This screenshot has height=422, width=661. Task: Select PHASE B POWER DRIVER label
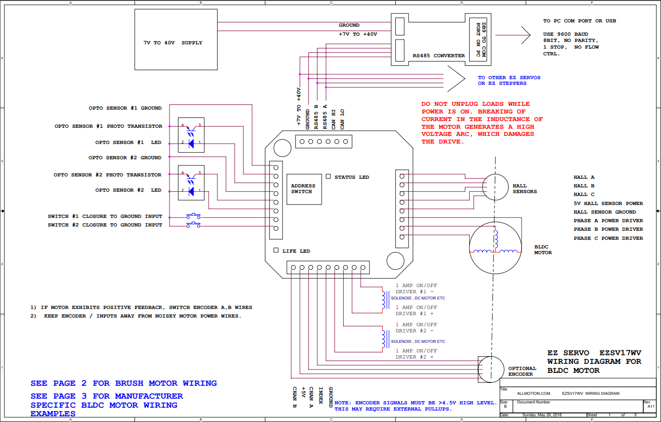coord(609,229)
